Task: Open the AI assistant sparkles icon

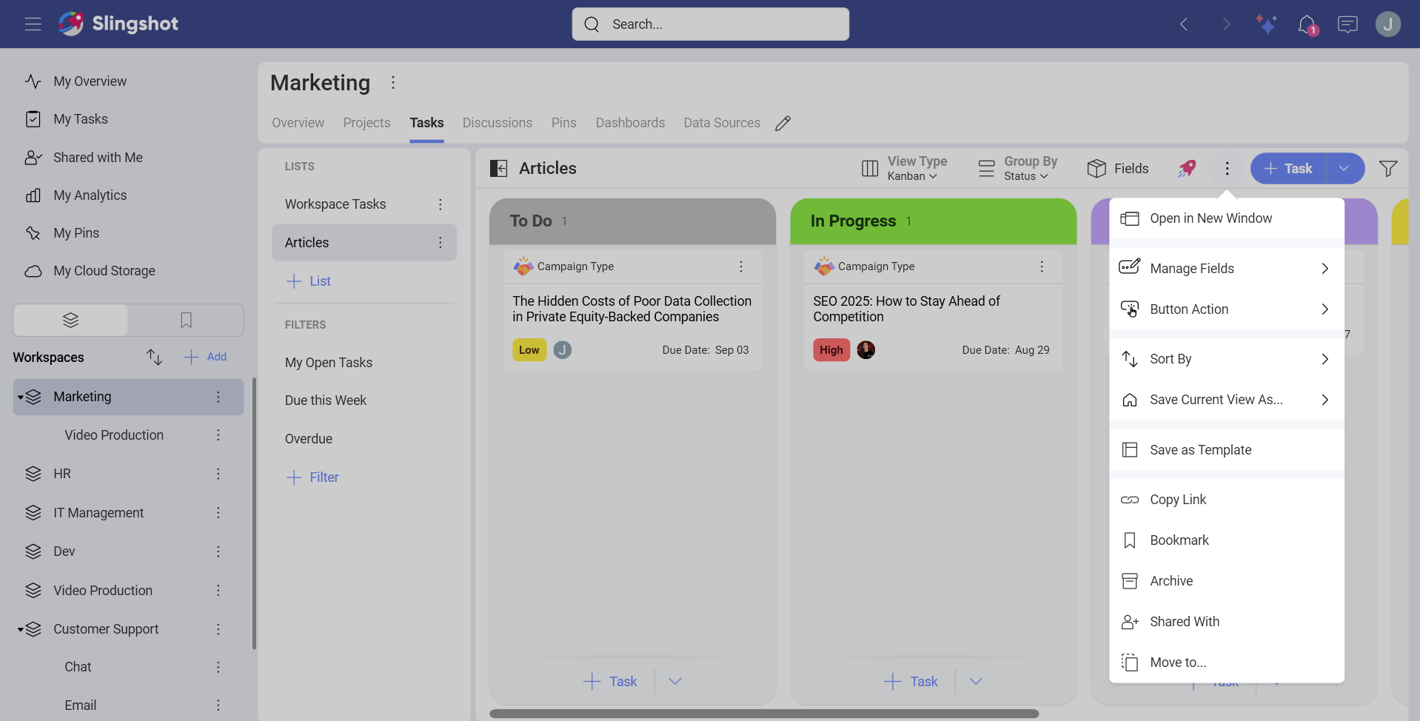Action: [1266, 24]
